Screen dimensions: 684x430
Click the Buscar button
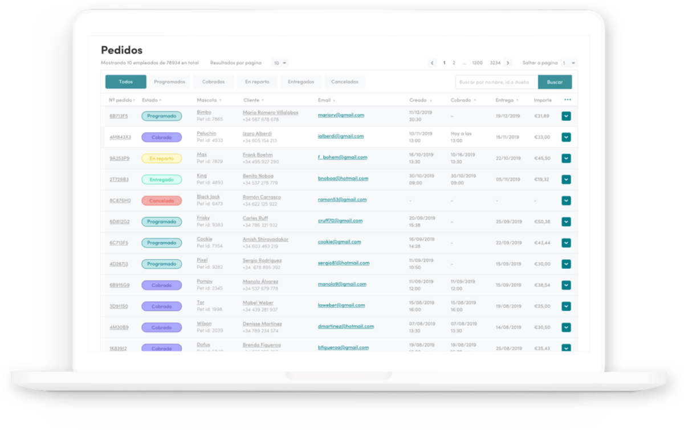(555, 81)
